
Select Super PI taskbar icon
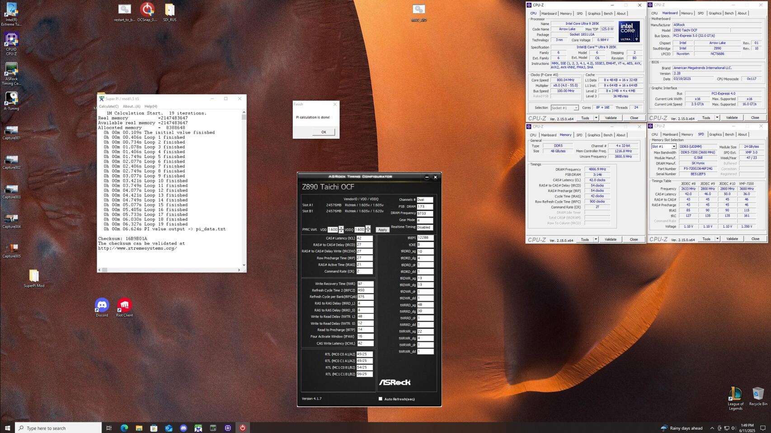(x=198, y=428)
